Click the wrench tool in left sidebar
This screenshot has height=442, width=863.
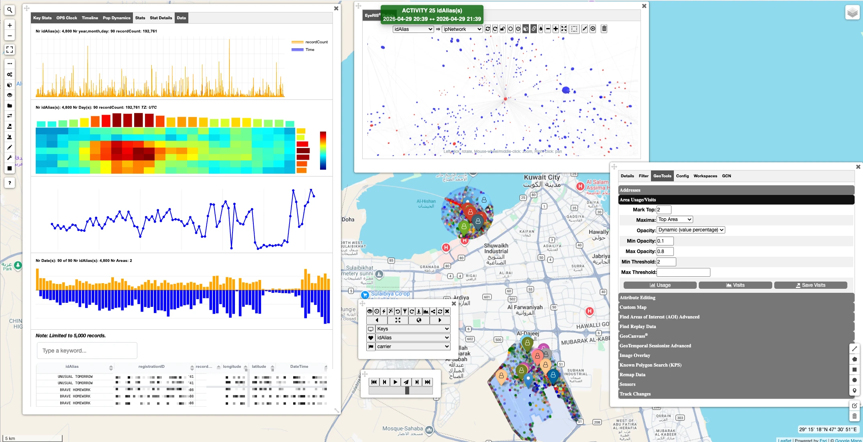(10, 158)
